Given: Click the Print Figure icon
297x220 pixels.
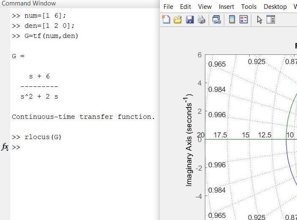Looking at the screenshot, I should pyautogui.click(x=202, y=19).
